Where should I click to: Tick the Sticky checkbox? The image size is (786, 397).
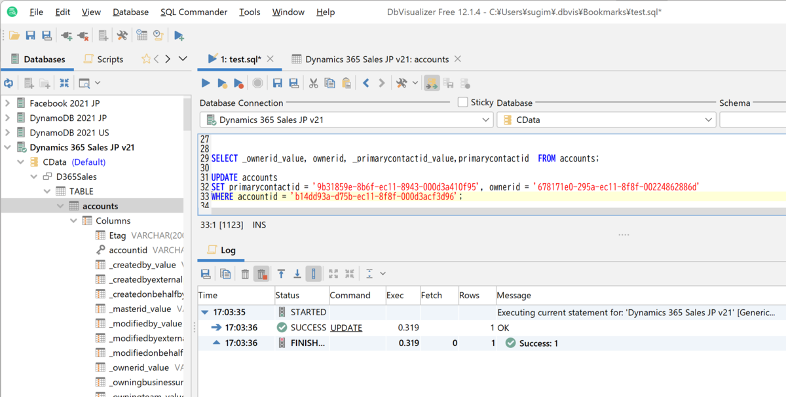point(462,102)
